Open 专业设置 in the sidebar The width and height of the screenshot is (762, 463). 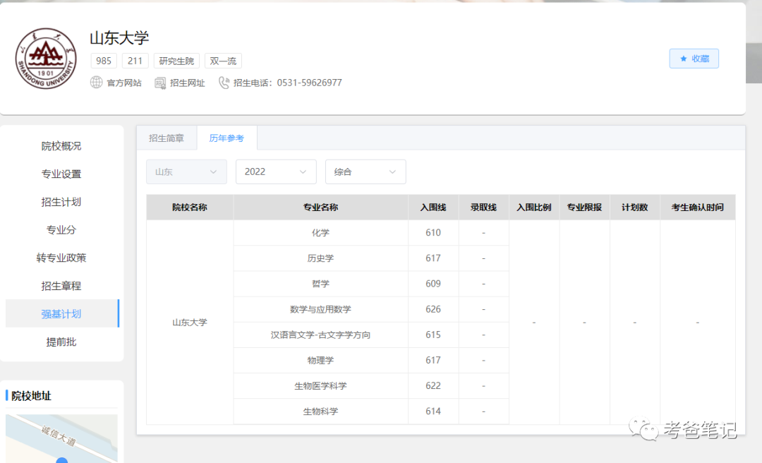click(x=61, y=174)
